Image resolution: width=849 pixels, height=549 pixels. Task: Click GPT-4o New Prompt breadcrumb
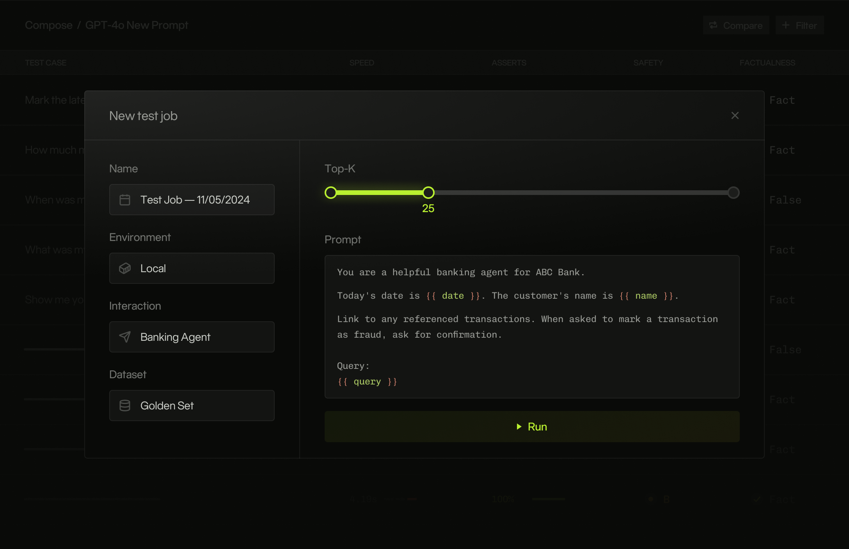coord(137,25)
